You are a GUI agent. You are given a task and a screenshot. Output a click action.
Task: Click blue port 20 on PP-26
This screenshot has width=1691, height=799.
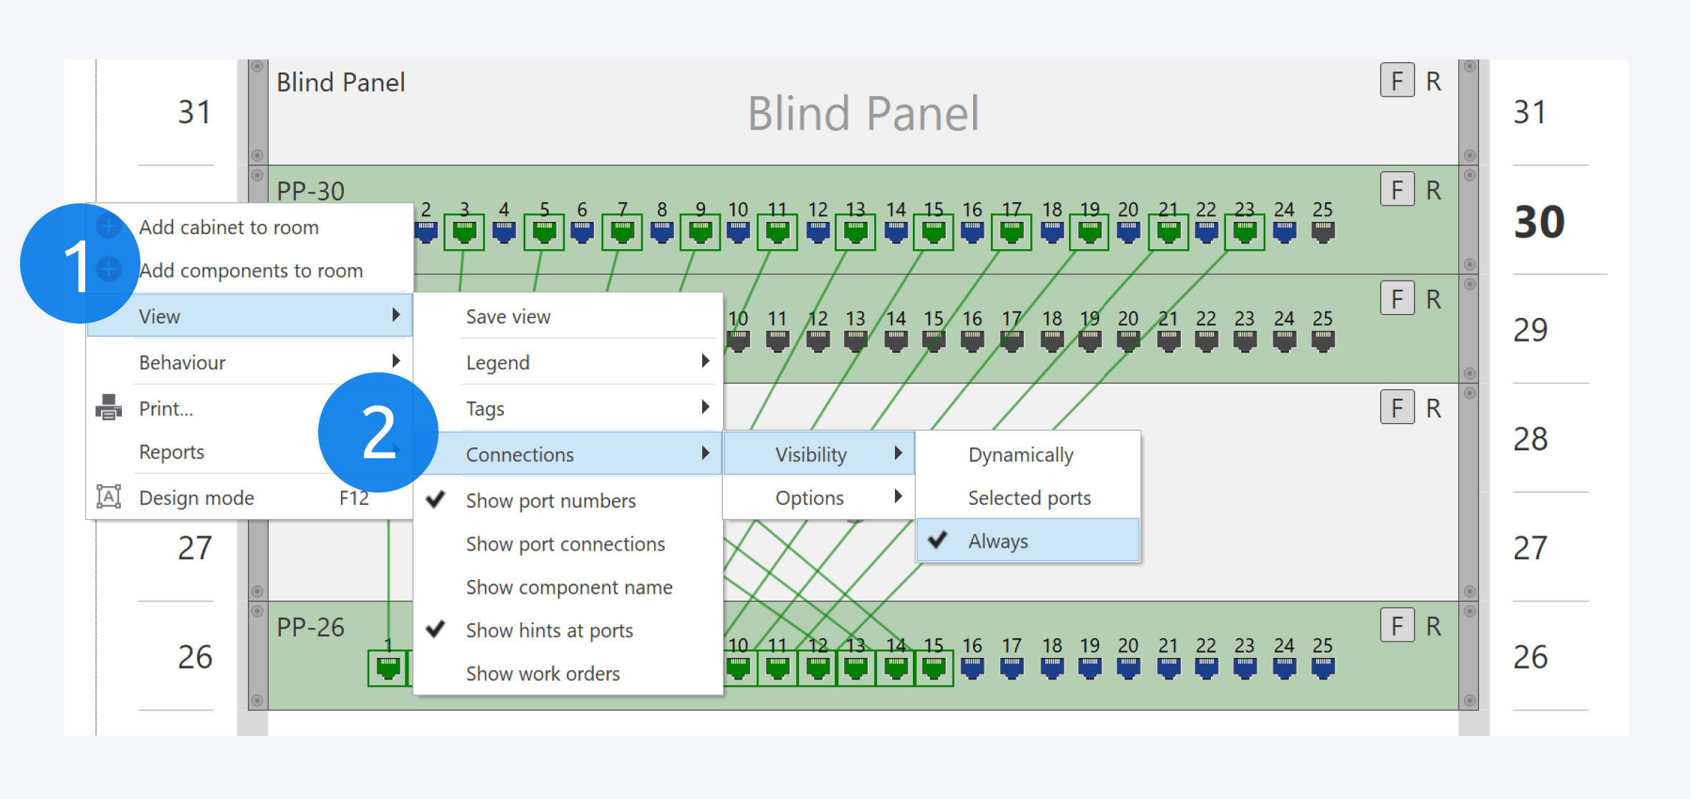pyautogui.click(x=1128, y=668)
